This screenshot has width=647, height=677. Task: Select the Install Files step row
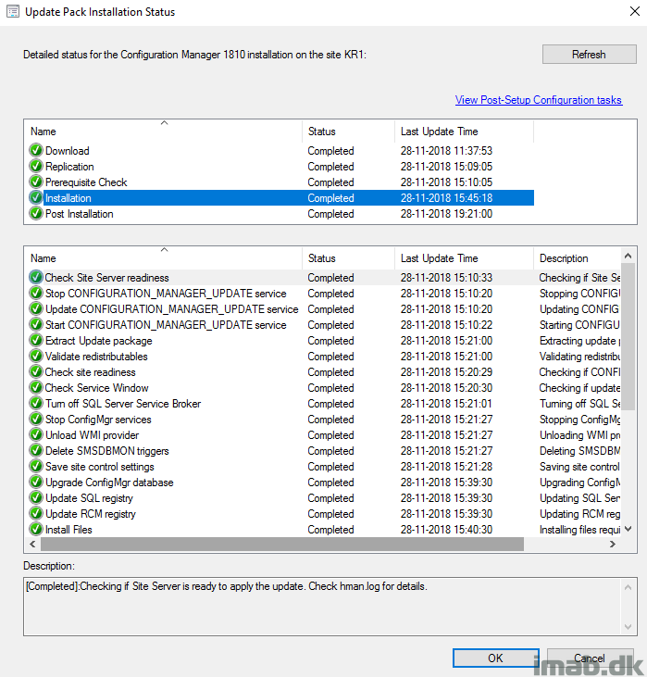323,530
